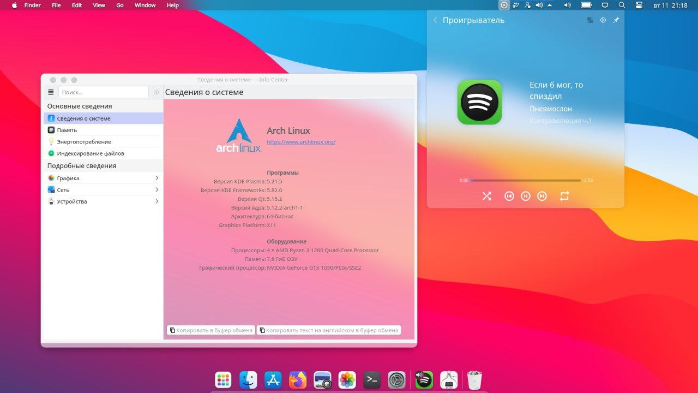
Task: Open System Settings gear in the dock
Action: pos(396,380)
